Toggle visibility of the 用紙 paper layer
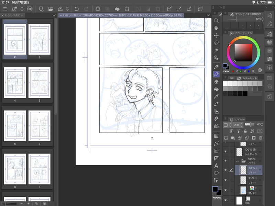 click(x=225, y=201)
